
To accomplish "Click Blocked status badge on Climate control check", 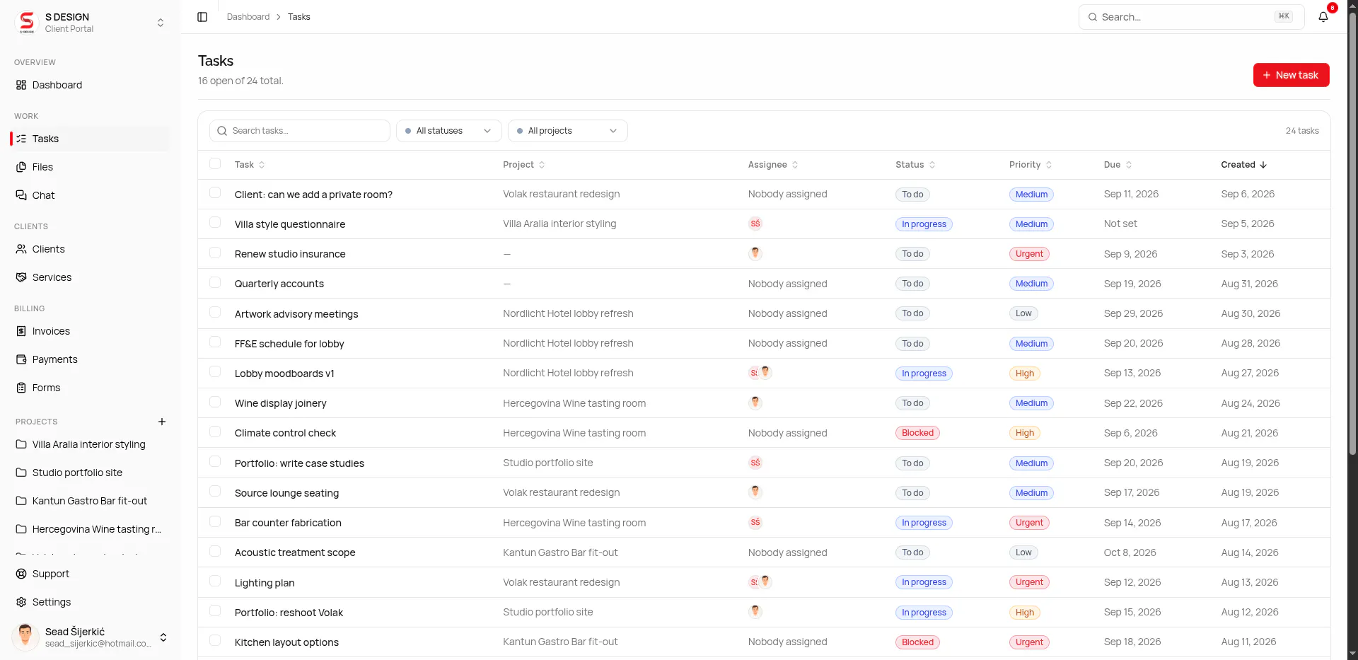I will pos(917,433).
